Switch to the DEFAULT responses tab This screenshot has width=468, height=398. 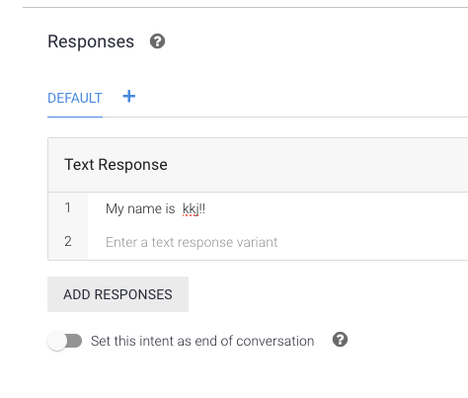click(x=75, y=98)
